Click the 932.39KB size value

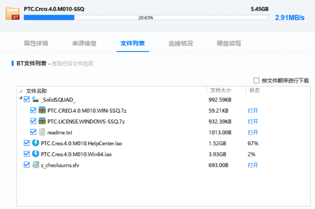[220, 122]
